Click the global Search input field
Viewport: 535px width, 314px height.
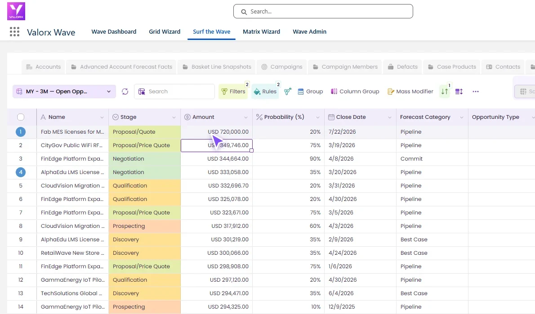coord(323,12)
